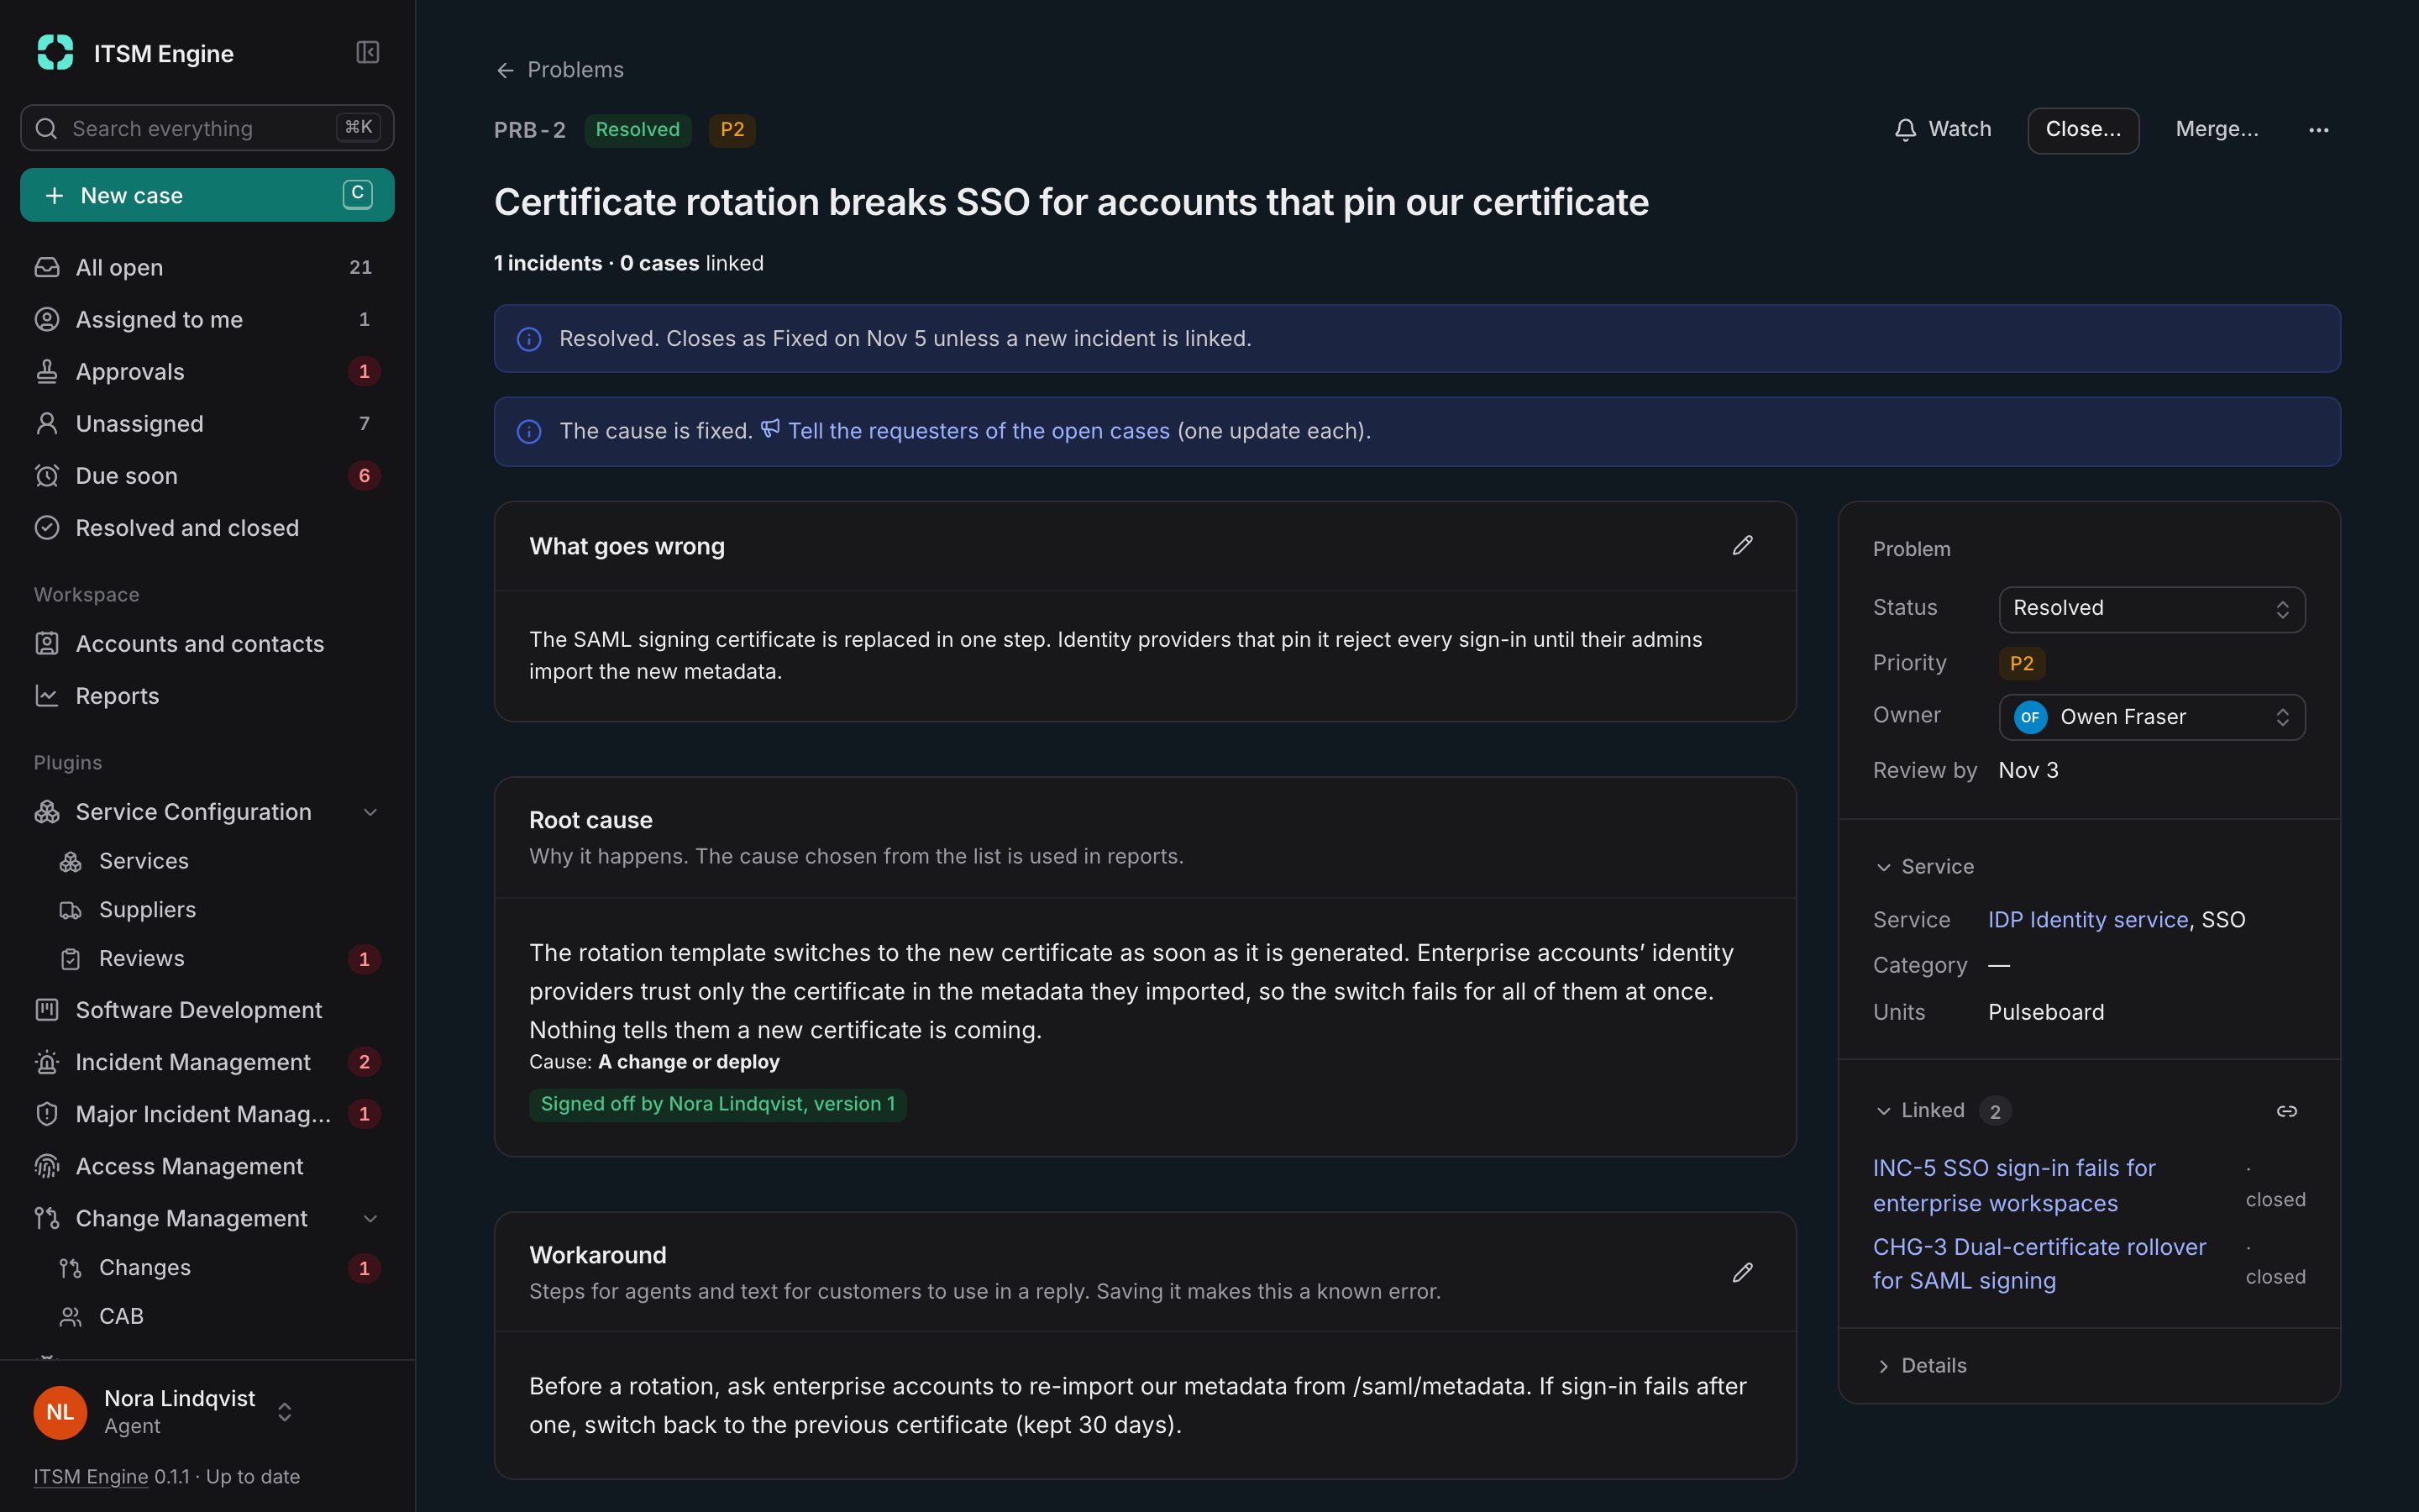
Task: Expand the Details section
Action: point(1921,1366)
